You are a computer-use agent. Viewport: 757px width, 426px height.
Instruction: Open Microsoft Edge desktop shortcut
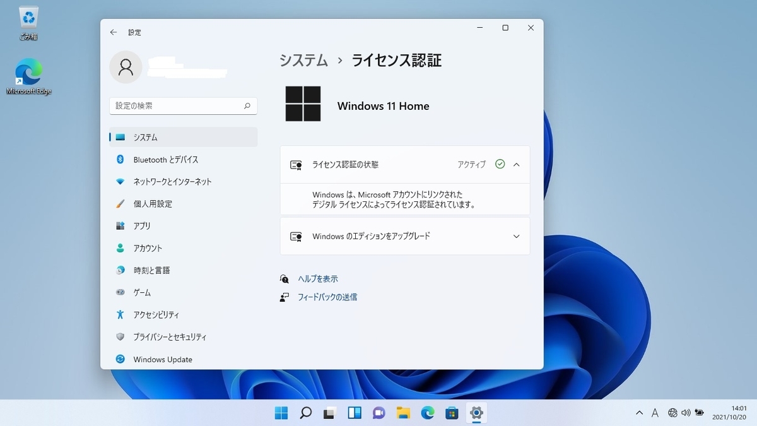pos(28,76)
